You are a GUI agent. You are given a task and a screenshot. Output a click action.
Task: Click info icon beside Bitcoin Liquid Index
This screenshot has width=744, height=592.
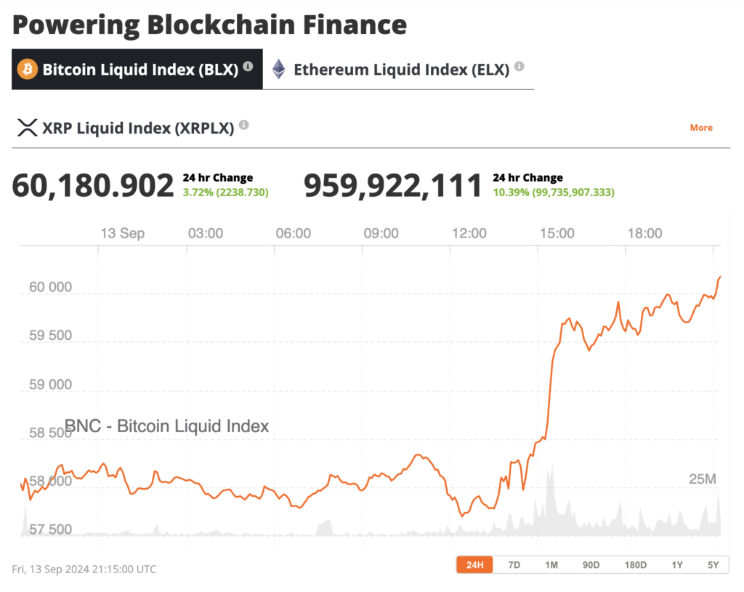click(248, 67)
